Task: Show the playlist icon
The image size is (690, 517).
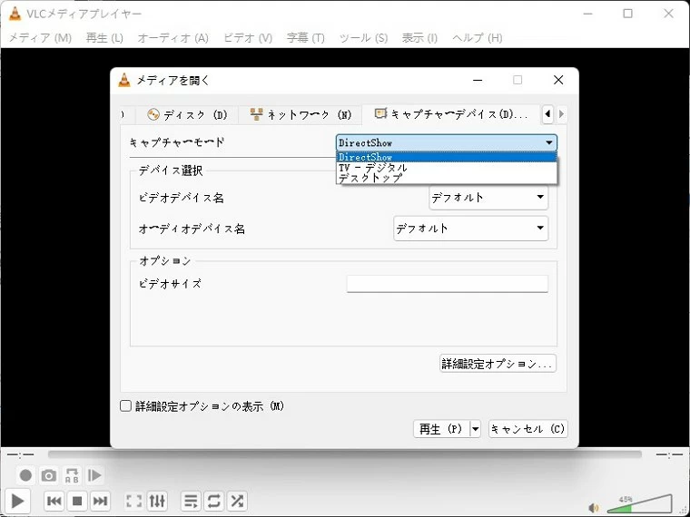Action: pyautogui.click(x=191, y=501)
